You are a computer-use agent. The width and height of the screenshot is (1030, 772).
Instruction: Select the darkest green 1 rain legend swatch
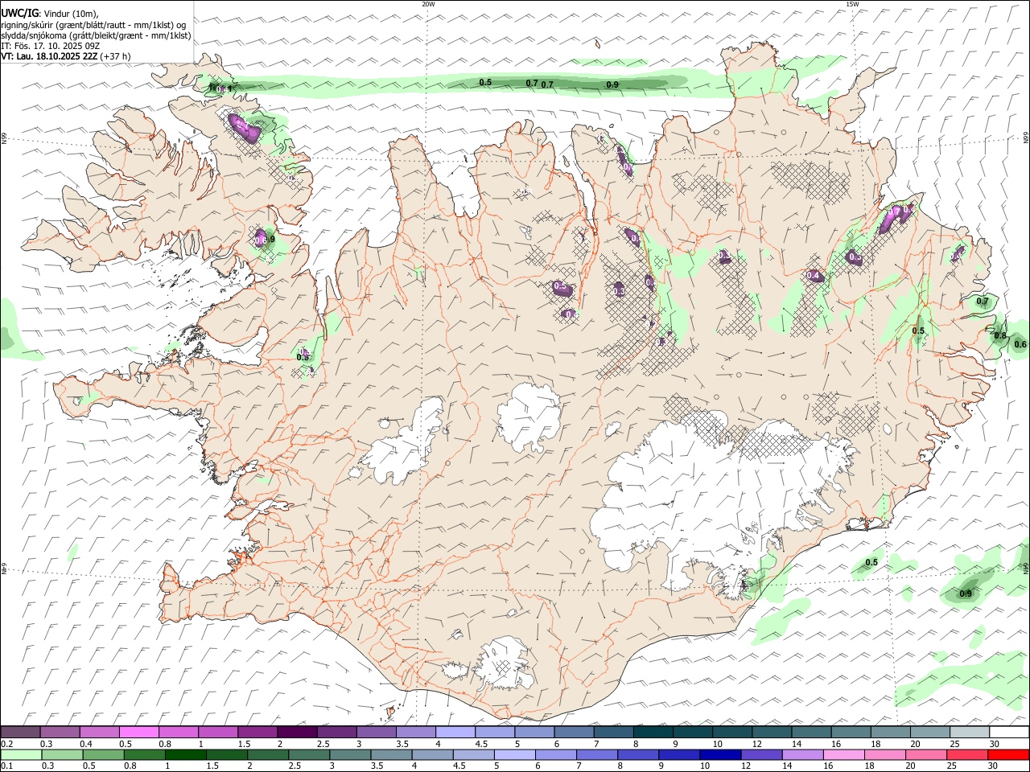point(187,754)
